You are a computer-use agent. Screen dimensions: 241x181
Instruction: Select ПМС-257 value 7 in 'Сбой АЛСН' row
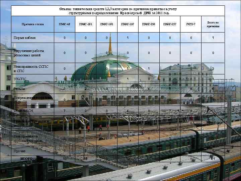[170, 111]
